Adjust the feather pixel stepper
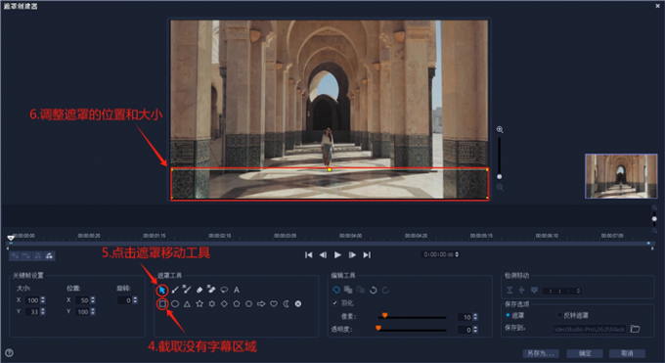 pyautogui.click(x=475, y=317)
